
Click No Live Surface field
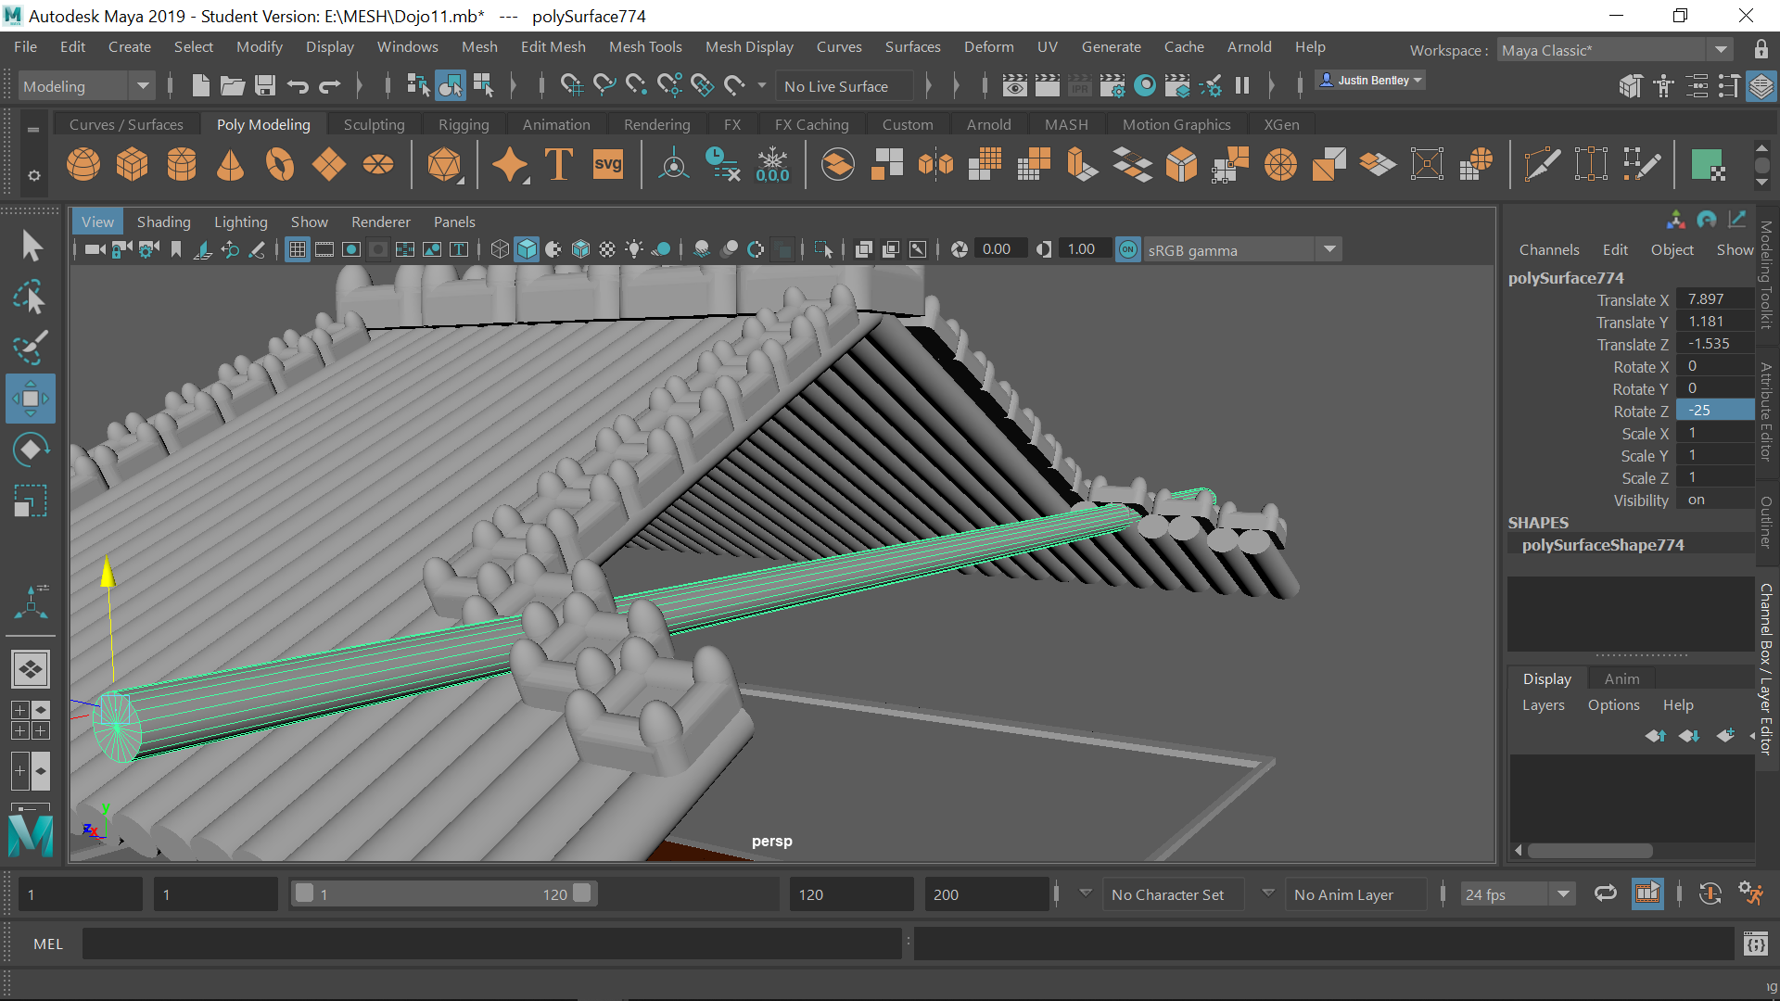844,86
